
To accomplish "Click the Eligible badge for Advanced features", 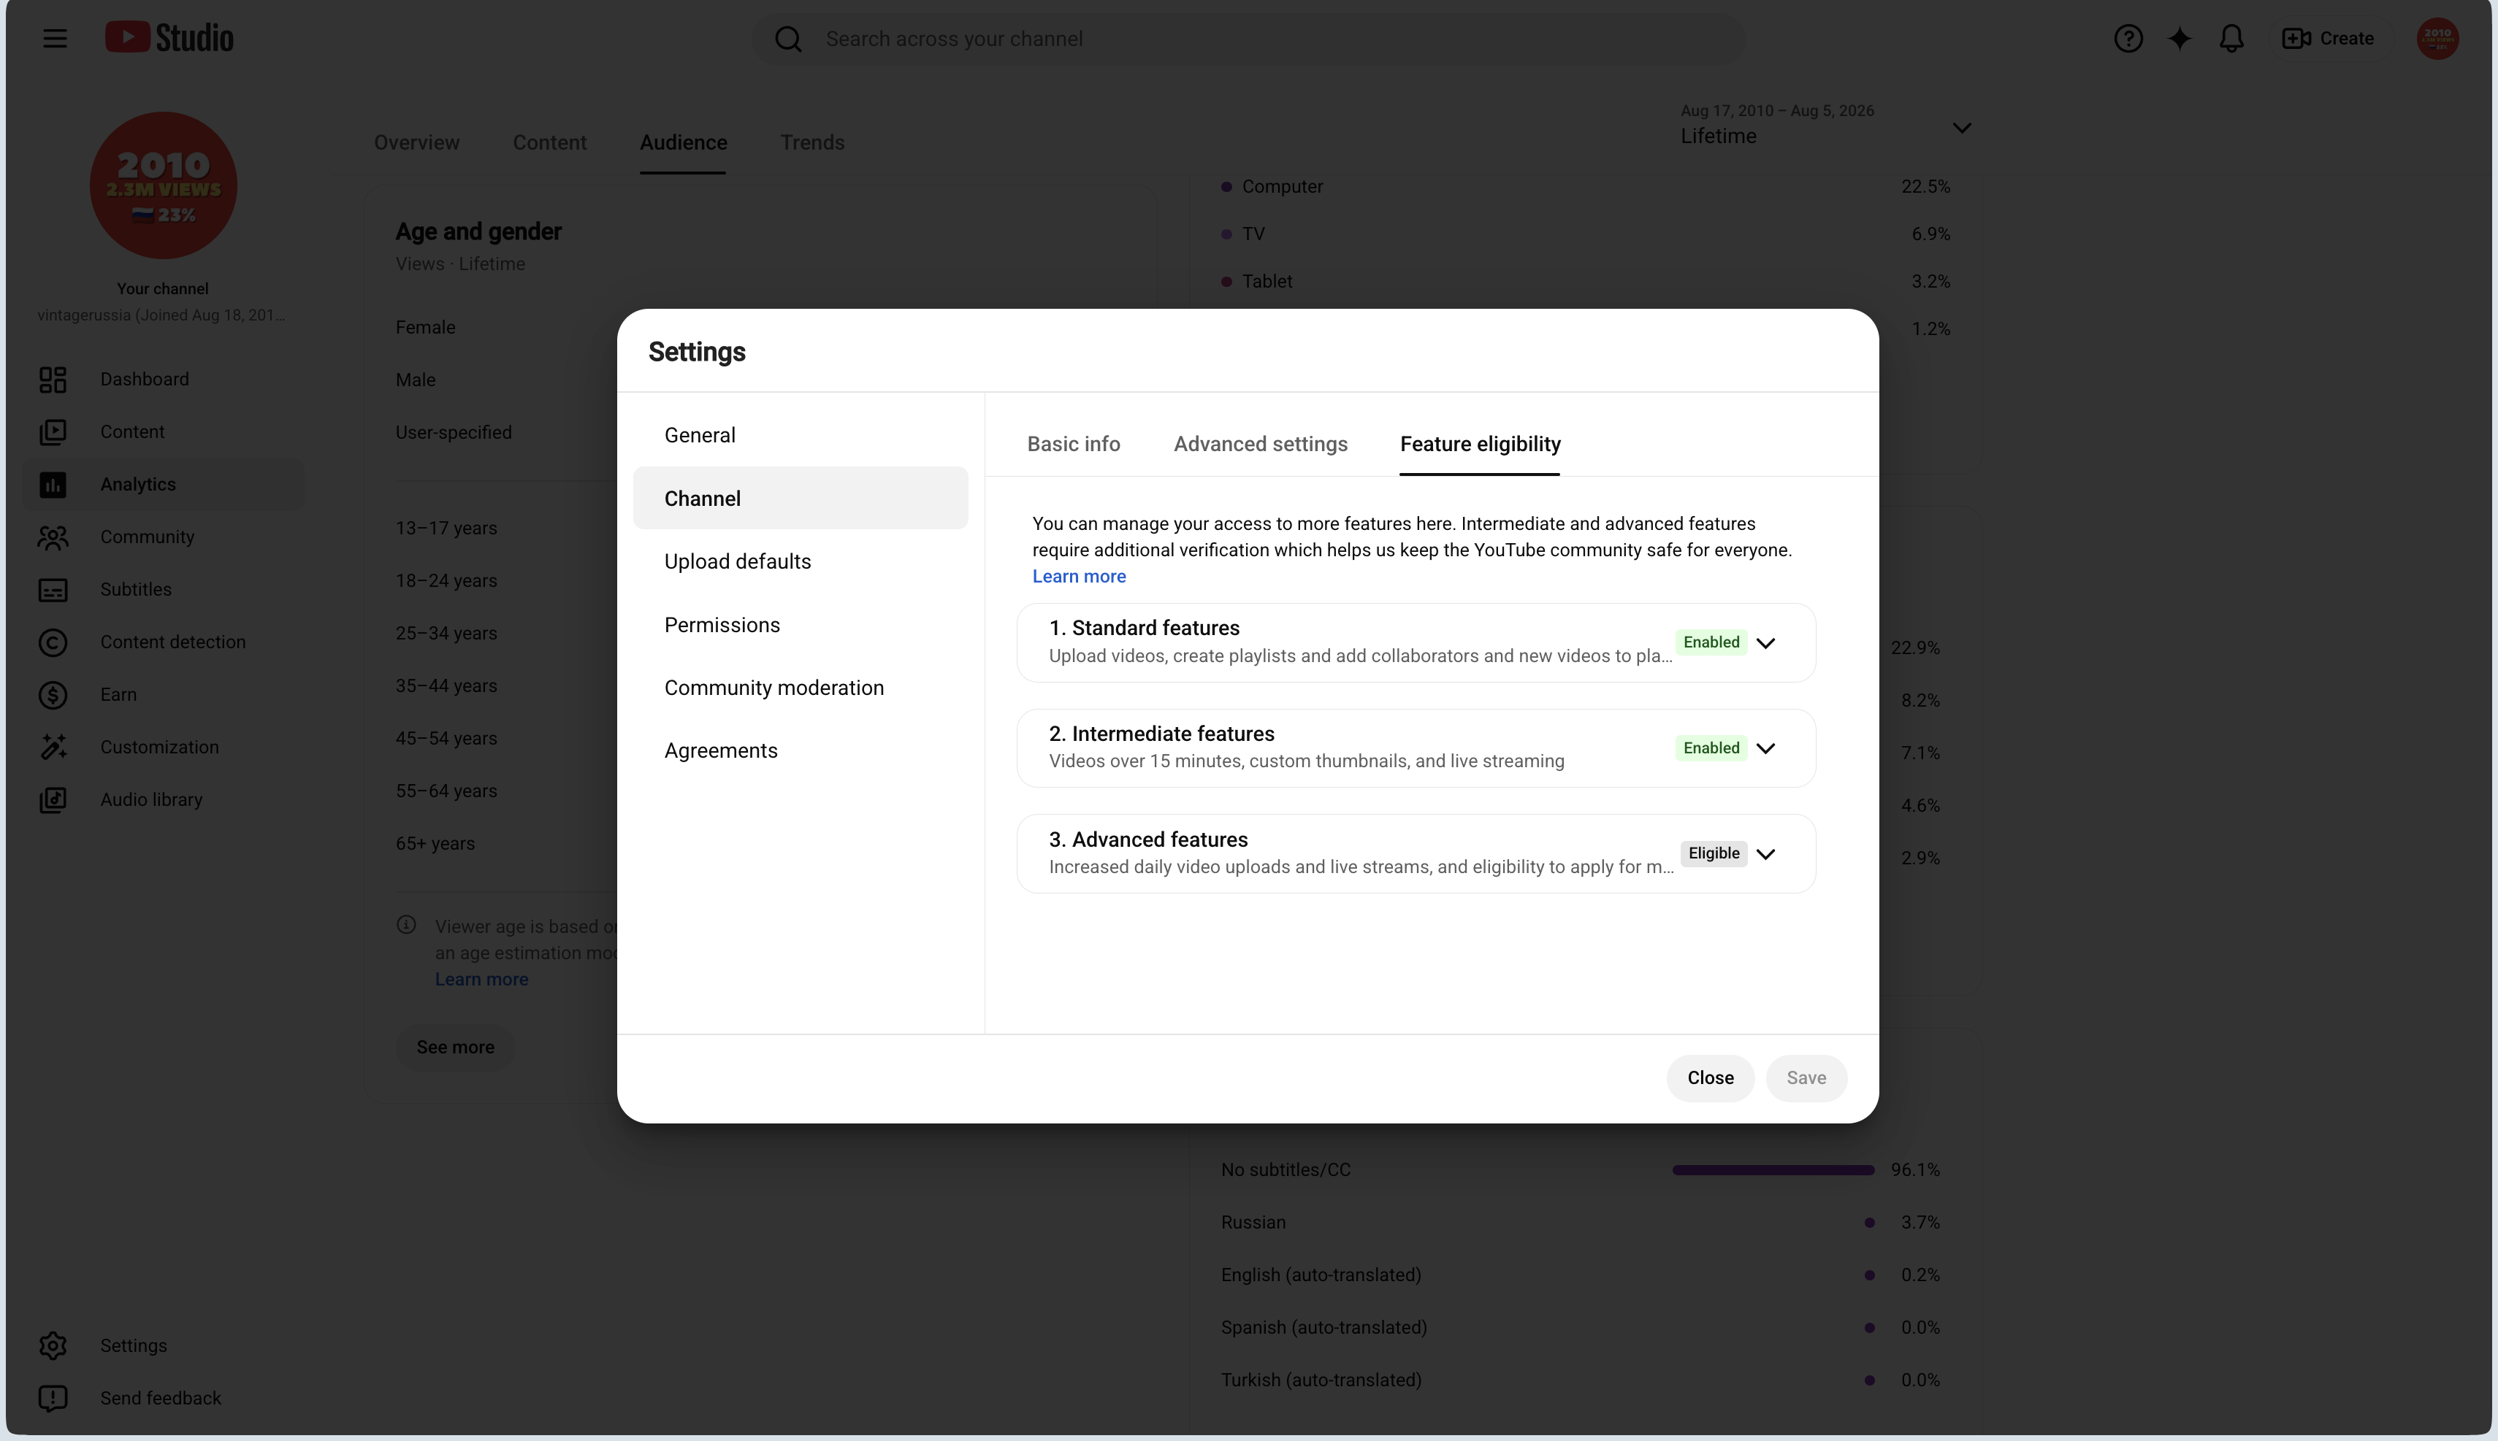I will [1714, 853].
